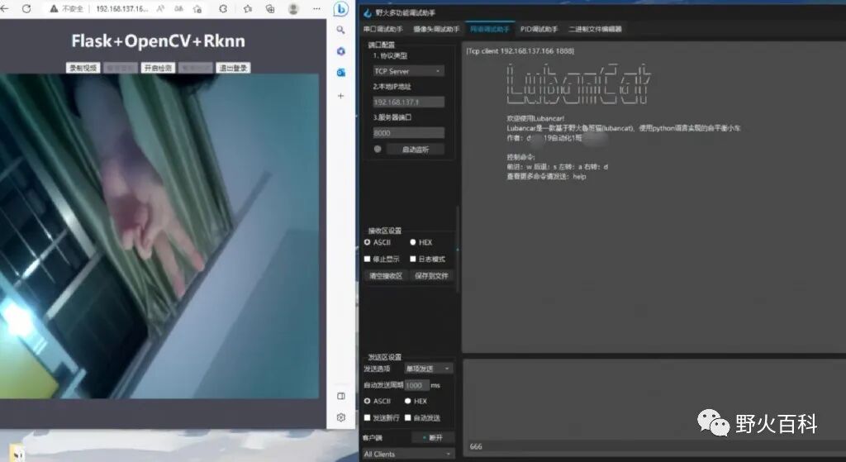Add page to favorites star icon

coord(197,8)
